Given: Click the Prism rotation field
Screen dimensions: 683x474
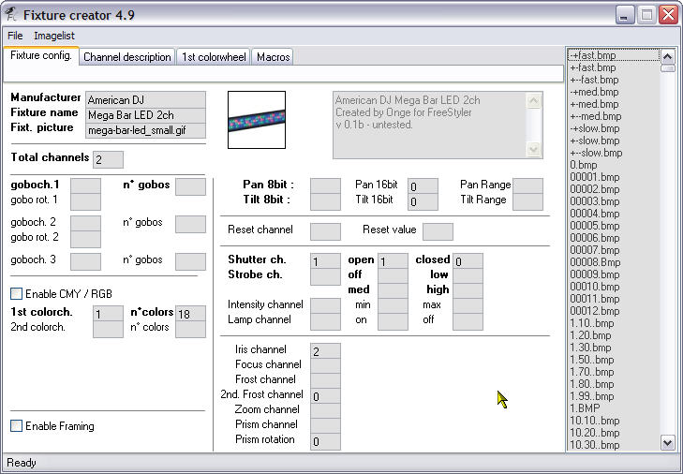Looking at the screenshot, I should click(325, 441).
